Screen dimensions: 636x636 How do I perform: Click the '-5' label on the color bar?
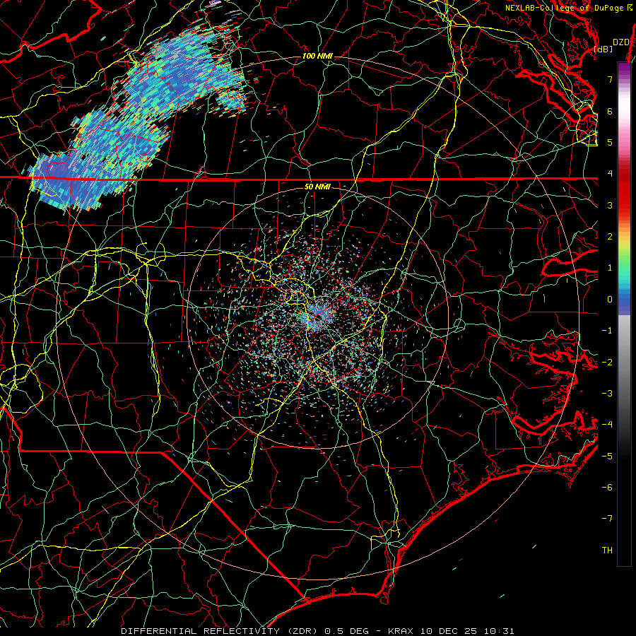click(607, 456)
